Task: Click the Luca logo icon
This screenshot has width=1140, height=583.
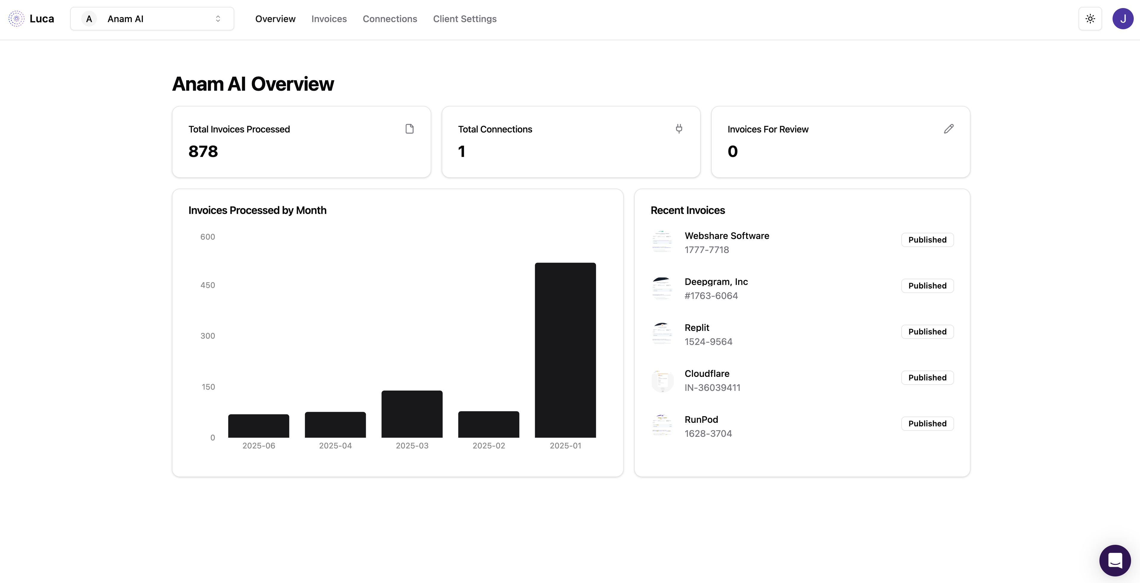Action: (16, 18)
